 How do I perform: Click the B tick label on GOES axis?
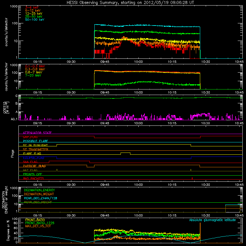17,103
